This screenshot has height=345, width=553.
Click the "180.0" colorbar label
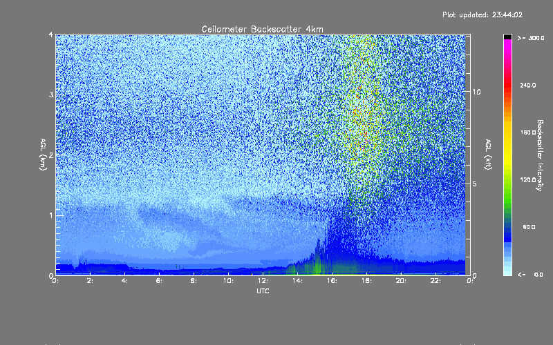[528, 132]
